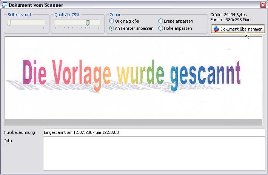The image size is (268, 175).
Task: Click the Qualität slider track at far left
Action: click(56, 23)
